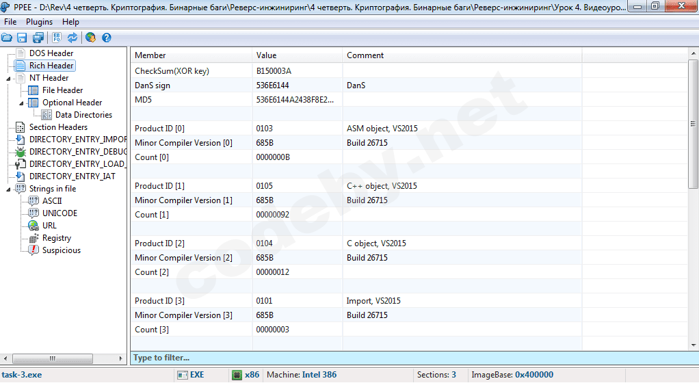Click the EXE window icon in status bar
Screen dimensions: 699x383
pyautogui.click(x=183, y=375)
